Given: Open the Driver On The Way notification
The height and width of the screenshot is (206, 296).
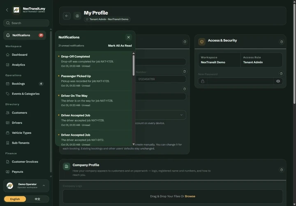Looking at the screenshot, I should tap(94, 101).
